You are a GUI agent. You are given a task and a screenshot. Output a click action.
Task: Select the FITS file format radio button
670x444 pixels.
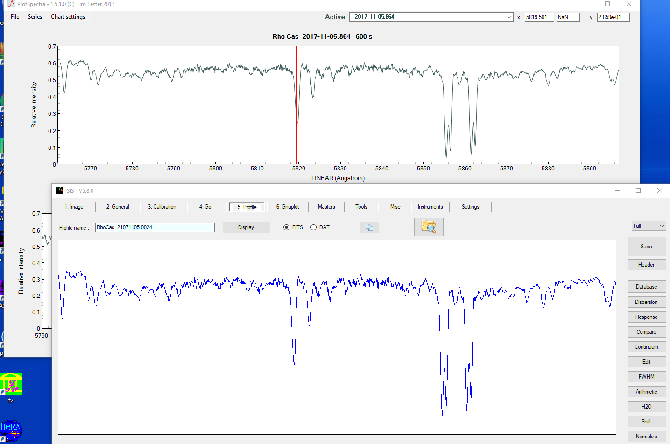pyautogui.click(x=287, y=227)
